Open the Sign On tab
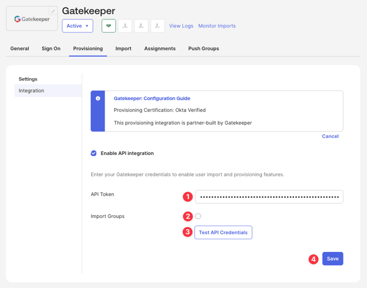This screenshot has width=367, height=288. coord(51,49)
